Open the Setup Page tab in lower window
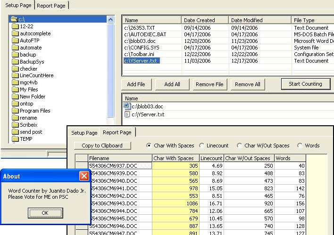Viewport: 334px width, 235px height. tap(84, 133)
